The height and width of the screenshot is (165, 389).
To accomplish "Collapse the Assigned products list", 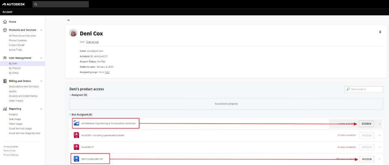I will coord(70,95).
